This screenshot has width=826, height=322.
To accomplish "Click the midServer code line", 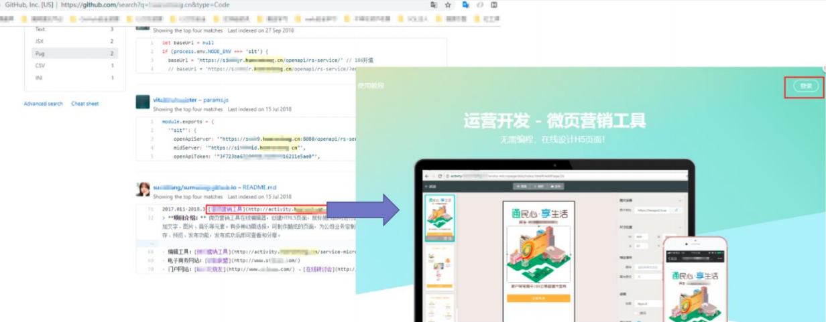I will tap(240, 147).
